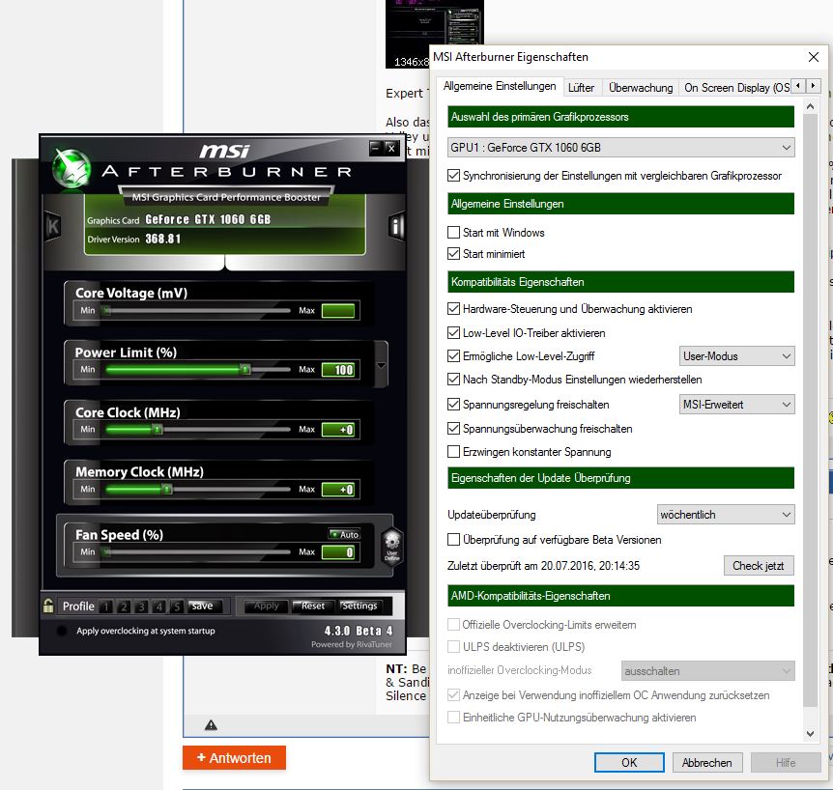
Task: Click the green MSI Afterburner jet logo
Action: pos(71,169)
